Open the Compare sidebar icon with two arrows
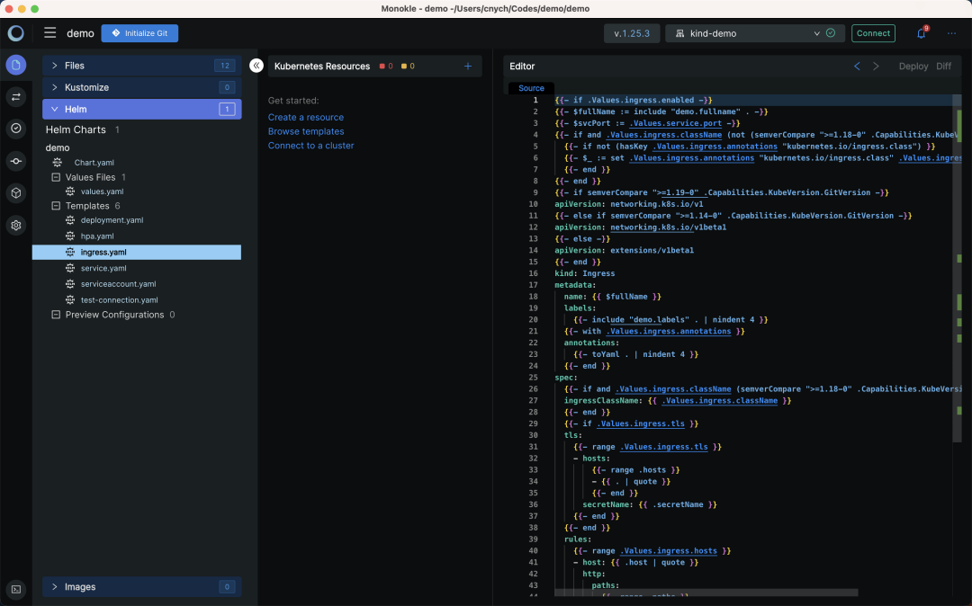This screenshot has width=972, height=606. [x=15, y=96]
